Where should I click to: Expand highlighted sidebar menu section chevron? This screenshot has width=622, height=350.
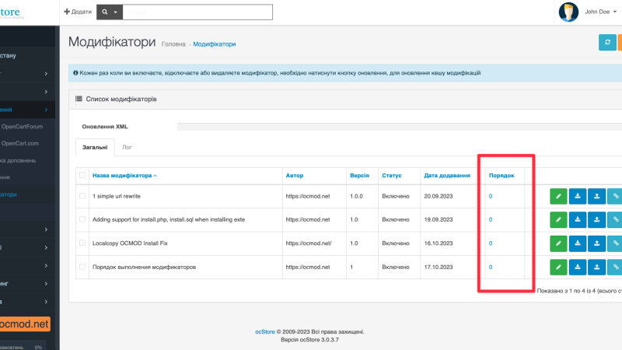(46, 110)
